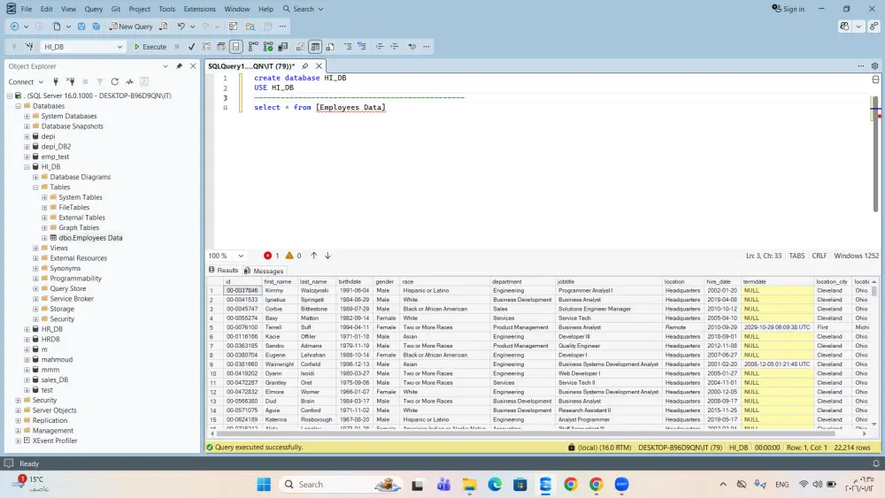Switch to the Results tab
This screenshot has width=885, height=498.
[224, 270]
